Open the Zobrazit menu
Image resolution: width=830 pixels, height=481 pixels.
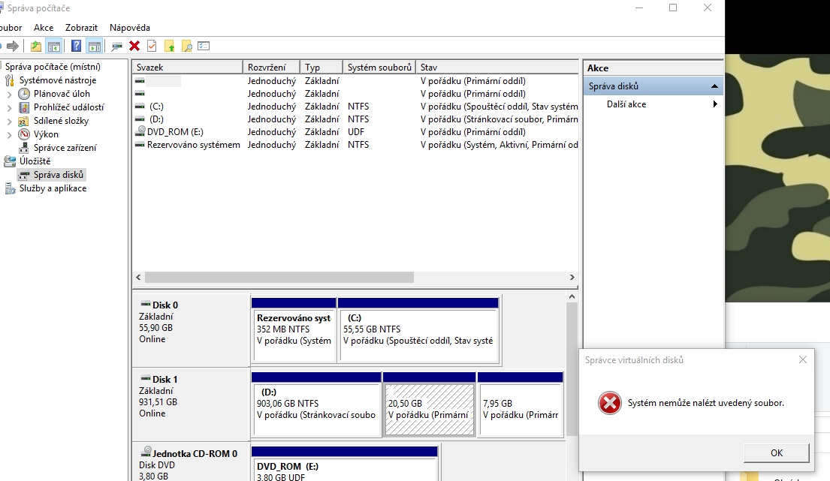tap(81, 28)
